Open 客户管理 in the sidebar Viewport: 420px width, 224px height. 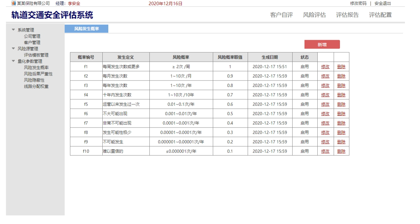(32, 43)
